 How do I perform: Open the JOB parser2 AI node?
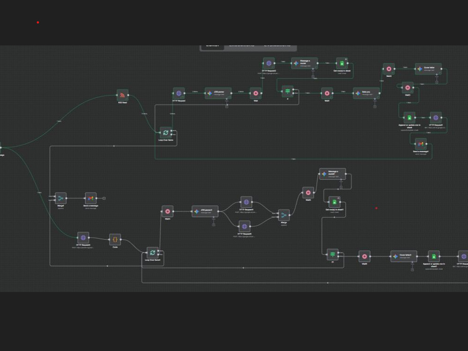click(x=205, y=212)
